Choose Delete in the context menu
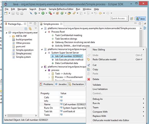This screenshot has width=149, height=124. coord(116,79)
